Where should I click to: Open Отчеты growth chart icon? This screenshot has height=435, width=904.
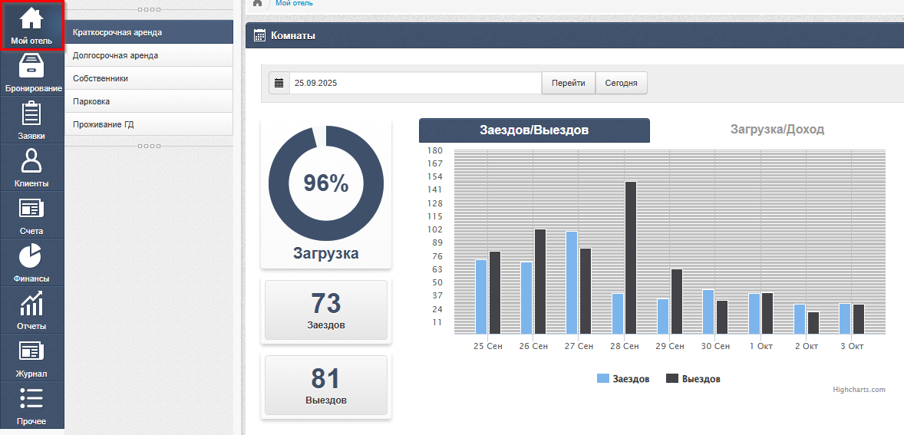(31, 304)
